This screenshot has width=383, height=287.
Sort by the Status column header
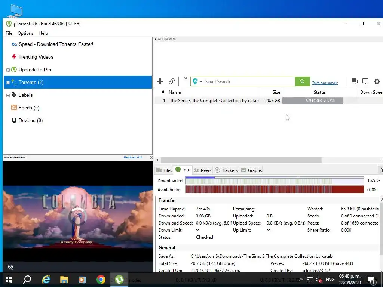pyautogui.click(x=319, y=92)
